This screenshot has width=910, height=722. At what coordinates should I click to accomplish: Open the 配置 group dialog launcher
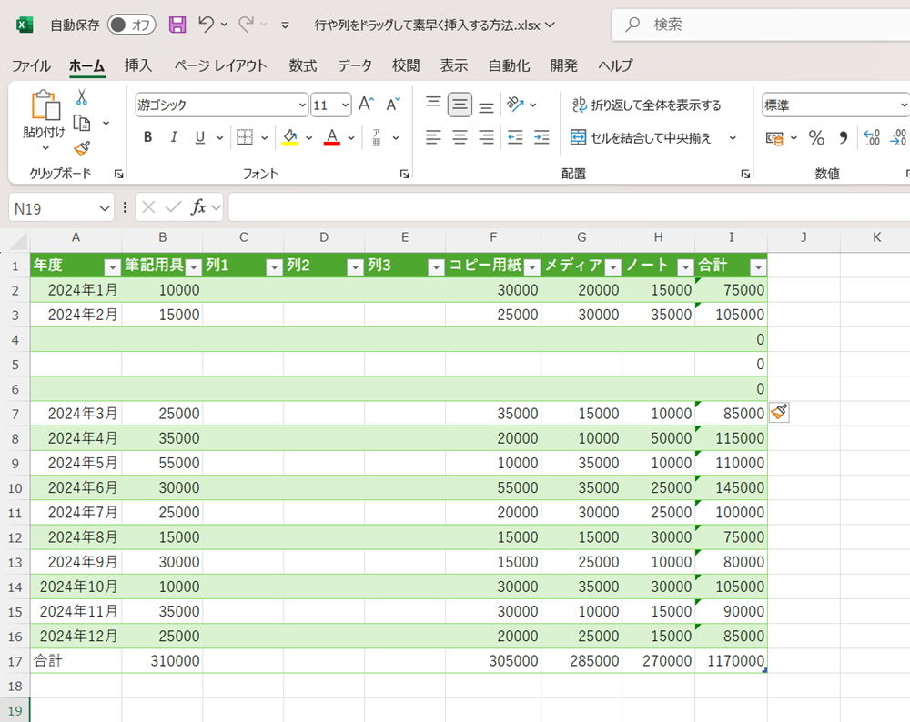[745, 174]
